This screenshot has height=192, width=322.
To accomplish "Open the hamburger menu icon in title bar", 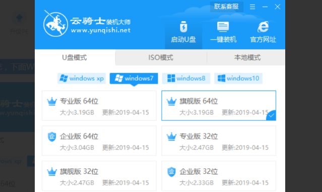I will 252,7.
